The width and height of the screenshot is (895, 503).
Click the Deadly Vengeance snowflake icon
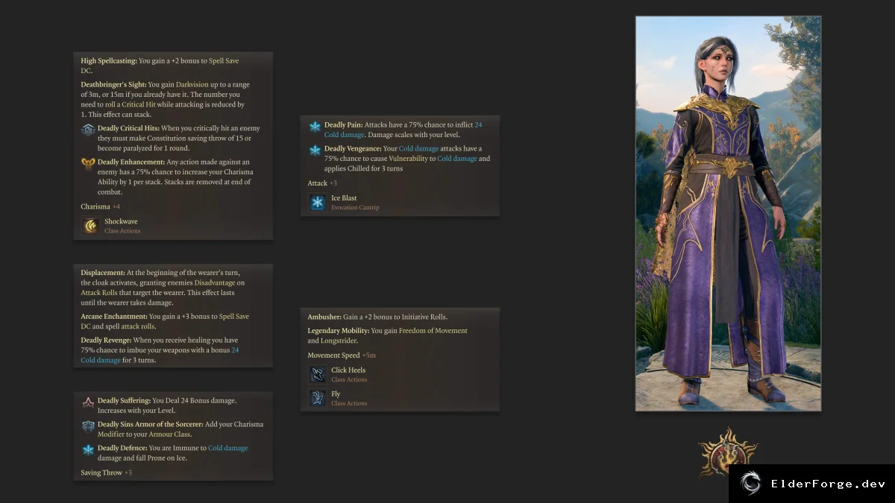coord(315,150)
